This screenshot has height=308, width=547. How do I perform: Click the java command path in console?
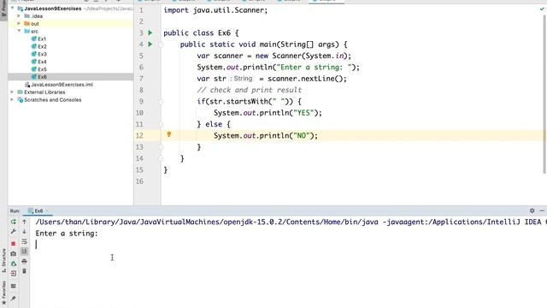click(207, 222)
